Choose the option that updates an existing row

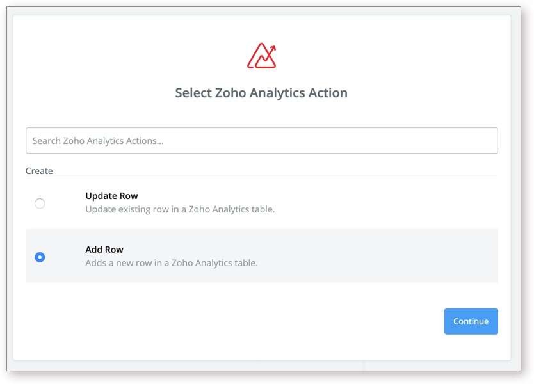[40, 204]
